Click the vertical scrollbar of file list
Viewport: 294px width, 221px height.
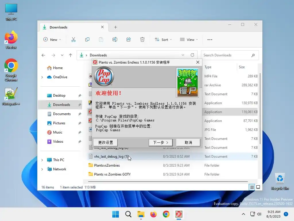[x=260, y=109]
